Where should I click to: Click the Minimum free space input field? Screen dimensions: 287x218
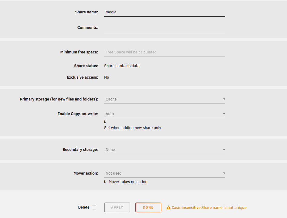tap(165, 52)
